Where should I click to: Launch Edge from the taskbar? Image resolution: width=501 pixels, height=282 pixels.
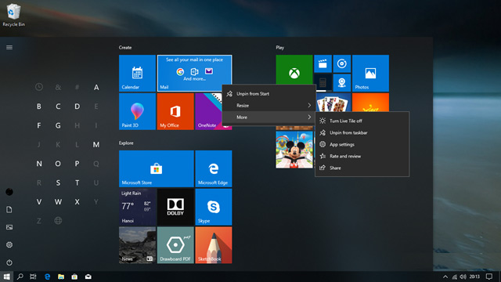pos(47,277)
